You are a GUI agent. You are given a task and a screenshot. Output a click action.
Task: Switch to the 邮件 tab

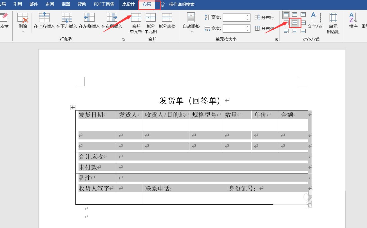[x=34, y=4]
